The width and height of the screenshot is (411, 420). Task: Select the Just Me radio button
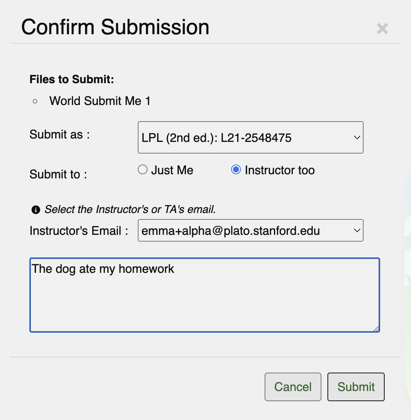tap(143, 170)
